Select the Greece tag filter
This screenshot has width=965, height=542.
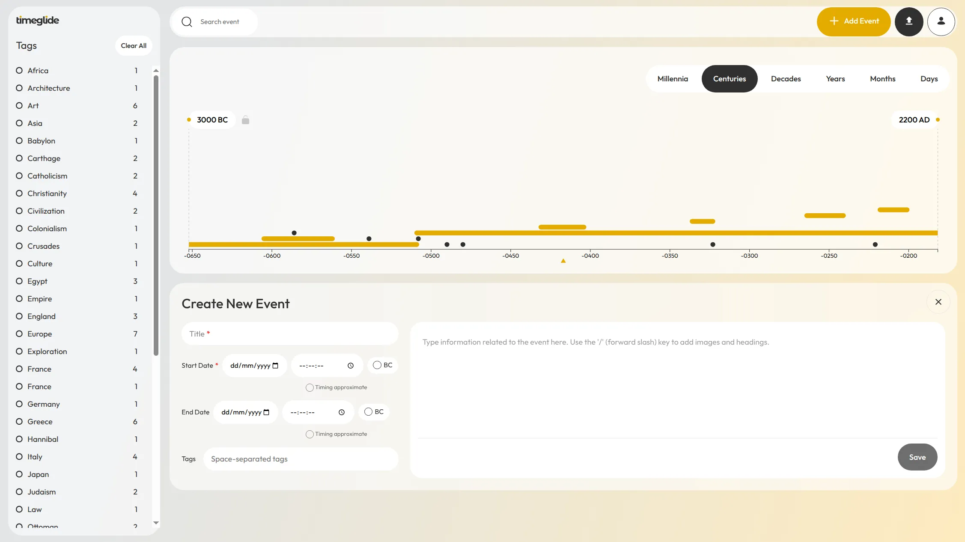tap(19, 422)
